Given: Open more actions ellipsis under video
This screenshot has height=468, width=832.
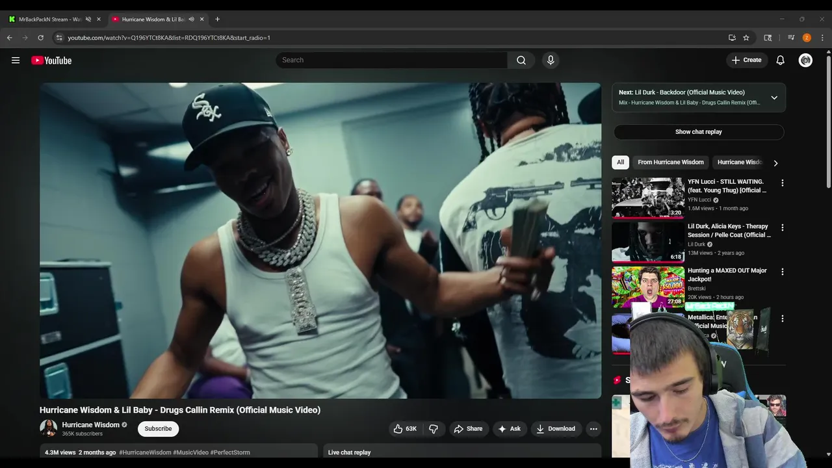Looking at the screenshot, I should click(593, 428).
